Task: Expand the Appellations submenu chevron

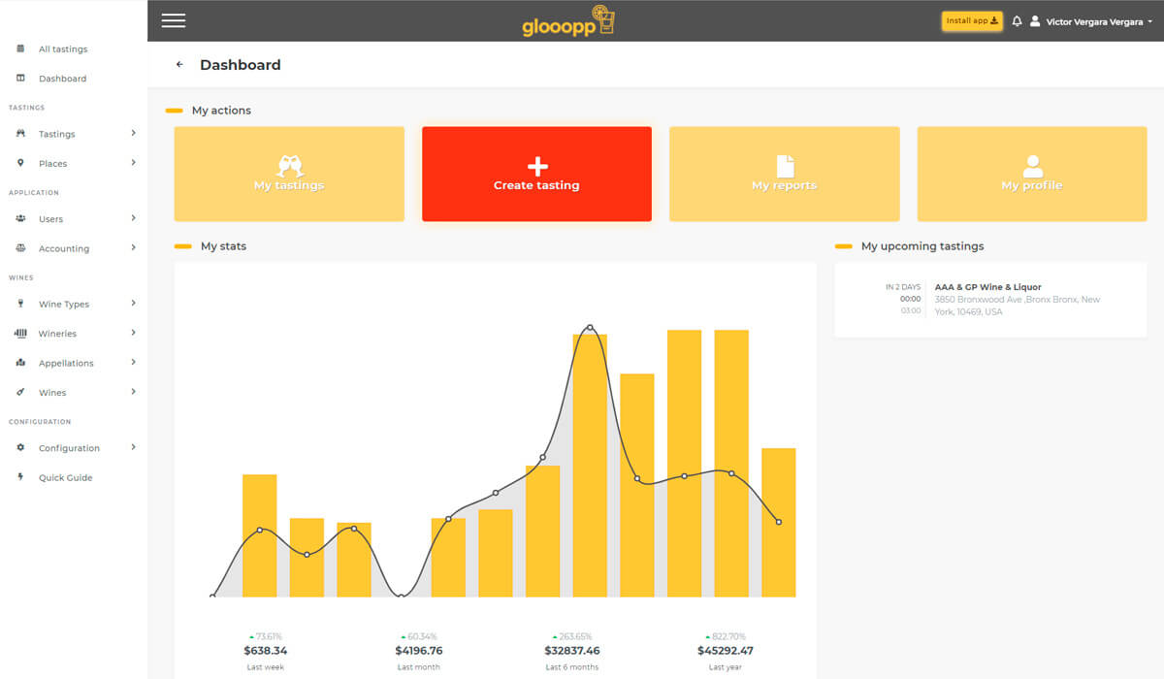Action: [133, 363]
